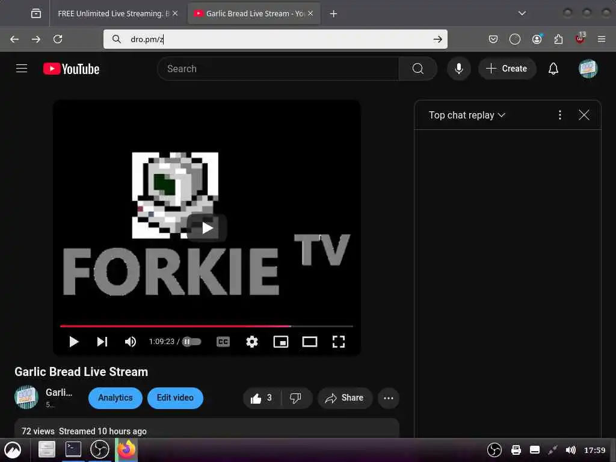The image size is (616, 462).
Task: Enter full screen mode
Action: pos(338,342)
